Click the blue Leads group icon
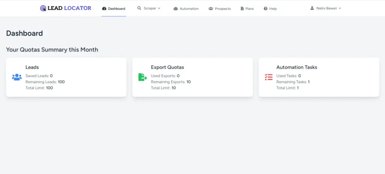385x174 pixels. click(17, 77)
